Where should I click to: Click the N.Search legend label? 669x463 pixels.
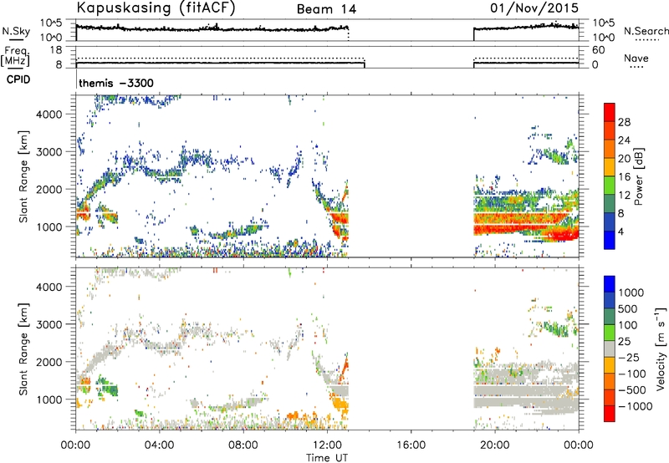point(646,31)
